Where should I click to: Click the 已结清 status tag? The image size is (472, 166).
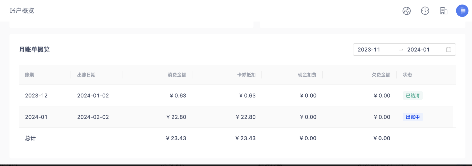pyautogui.click(x=412, y=96)
